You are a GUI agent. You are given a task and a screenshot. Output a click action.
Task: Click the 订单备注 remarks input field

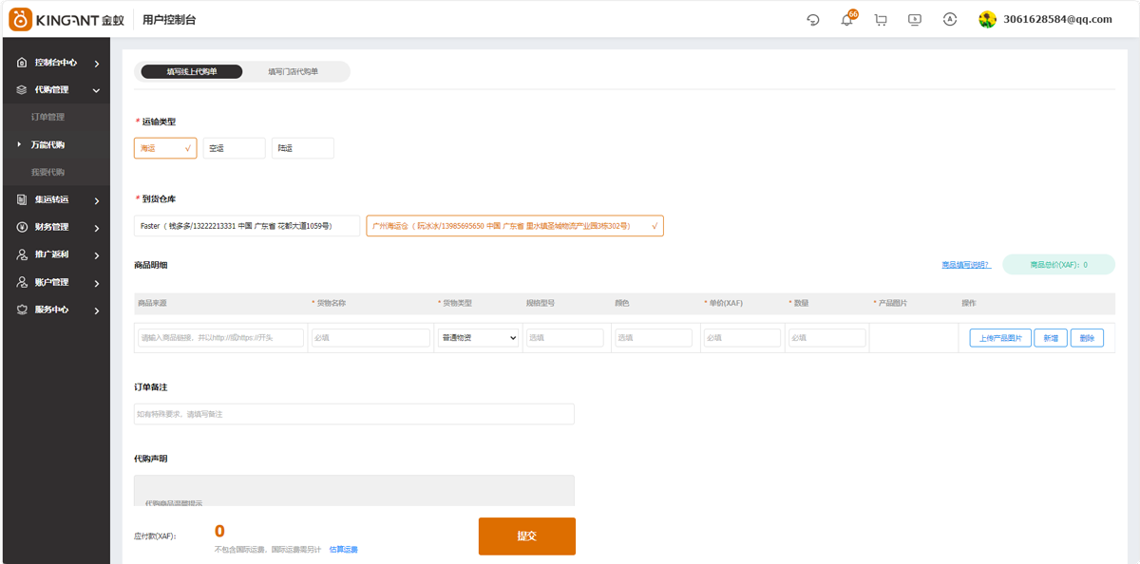click(353, 414)
